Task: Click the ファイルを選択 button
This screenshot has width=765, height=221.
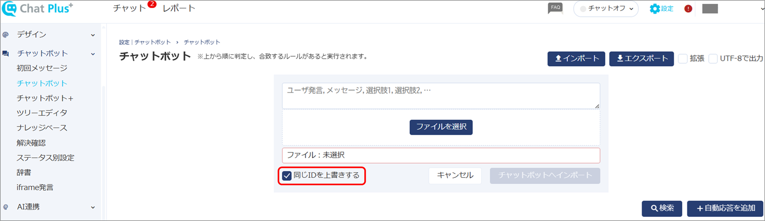Action: pyautogui.click(x=441, y=127)
